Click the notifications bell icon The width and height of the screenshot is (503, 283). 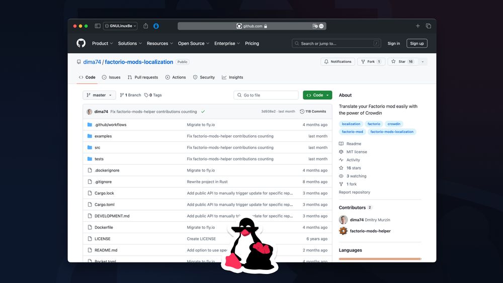click(326, 61)
